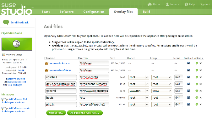Toggle Enabled checkbox for hosts
Screen dimensions: 212x118
pos(188,97)
